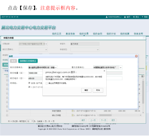Screen dimensions: 149x137
Task: Switch to the 我的合同 menu tab
Action: [x=97, y=34]
